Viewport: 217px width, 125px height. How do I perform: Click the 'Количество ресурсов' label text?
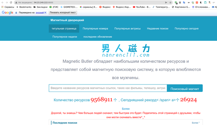(72, 100)
